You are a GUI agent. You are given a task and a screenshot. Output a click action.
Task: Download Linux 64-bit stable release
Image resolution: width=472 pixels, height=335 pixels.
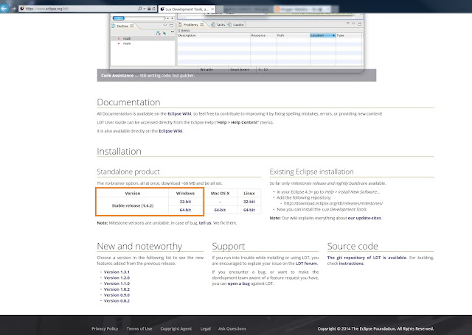click(x=249, y=210)
